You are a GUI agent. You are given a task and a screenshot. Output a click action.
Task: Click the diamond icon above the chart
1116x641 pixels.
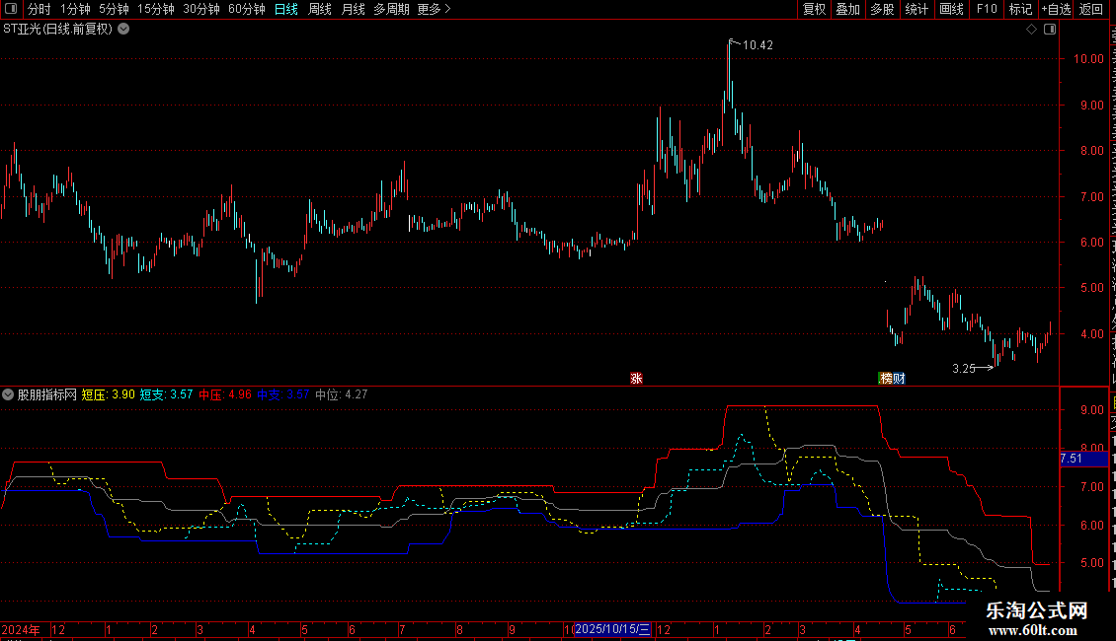tap(1031, 30)
